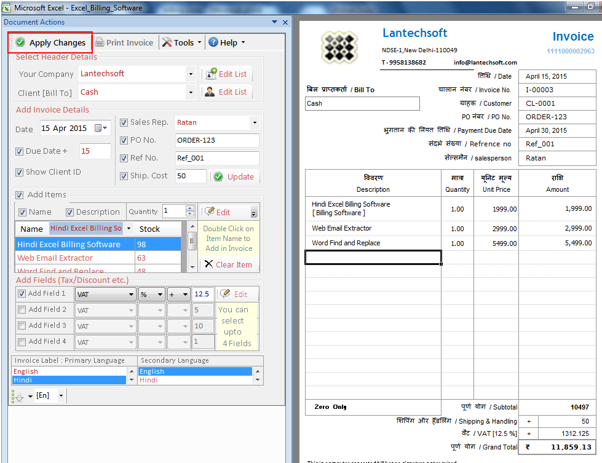Increase Quantity with the spinner arrows

tap(189, 208)
